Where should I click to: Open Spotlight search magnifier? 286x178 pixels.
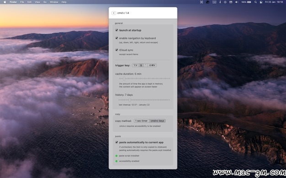coord(255,2)
